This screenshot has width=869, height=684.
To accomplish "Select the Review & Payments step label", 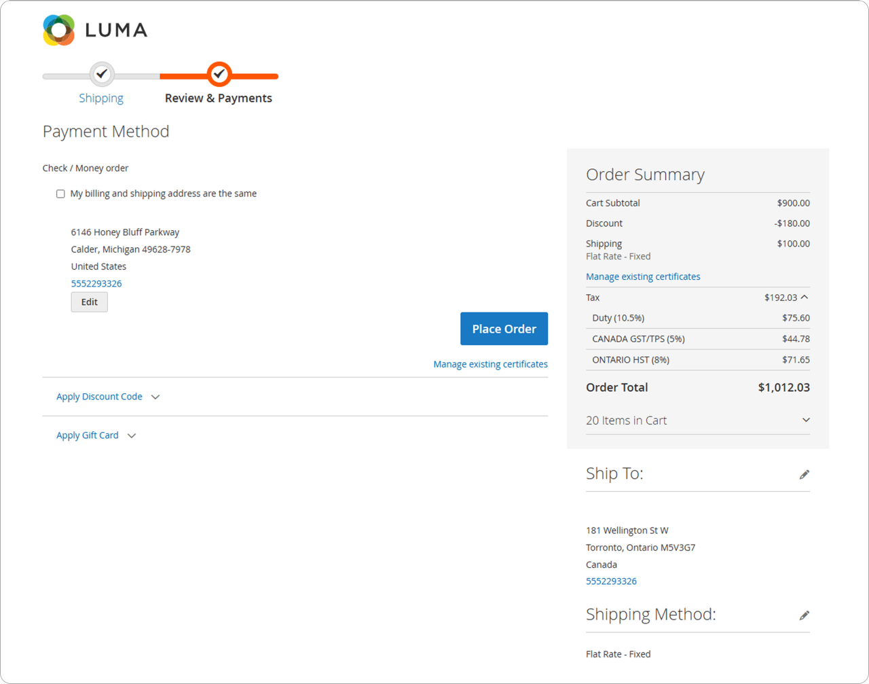I will pyautogui.click(x=219, y=98).
